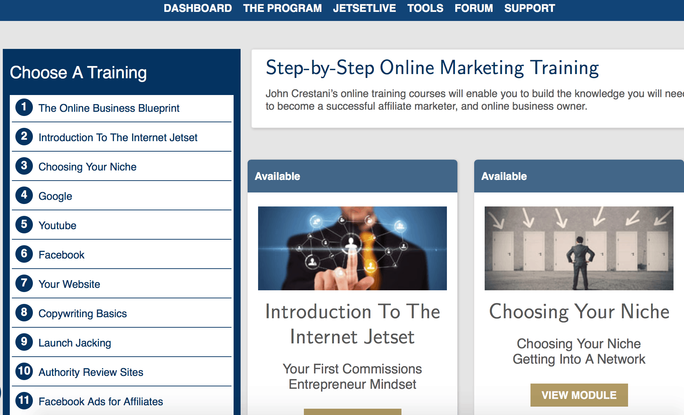Open JetsetLive from top navigation
The height and width of the screenshot is (415, 684).
coord(364,8)
